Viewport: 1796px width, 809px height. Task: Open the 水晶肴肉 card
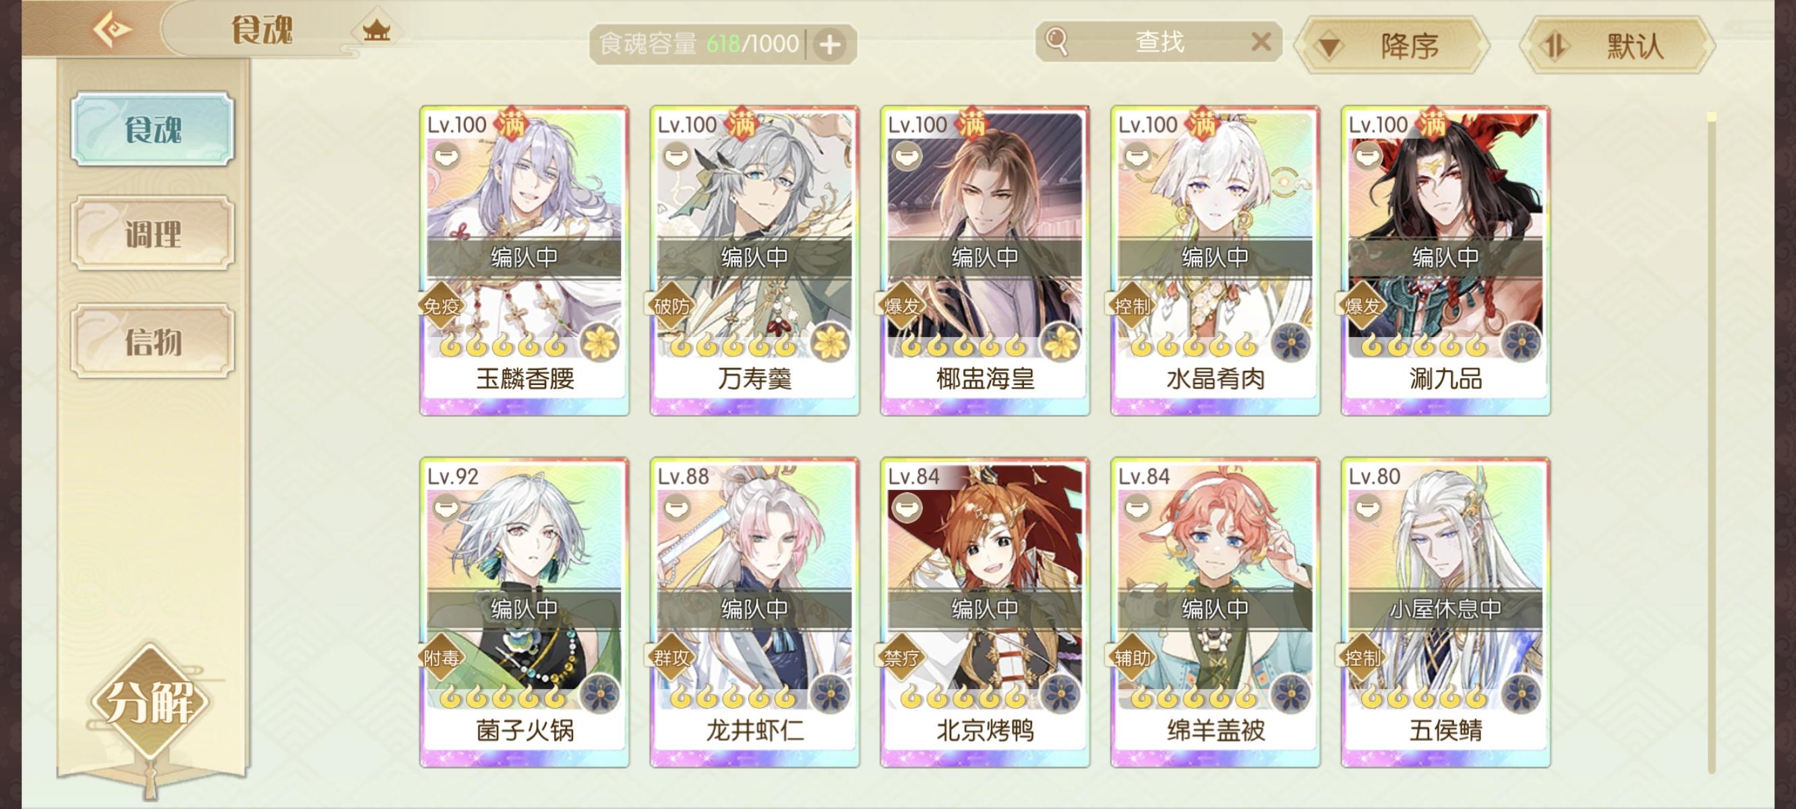pyautogui.click(x=1216, y=261)
